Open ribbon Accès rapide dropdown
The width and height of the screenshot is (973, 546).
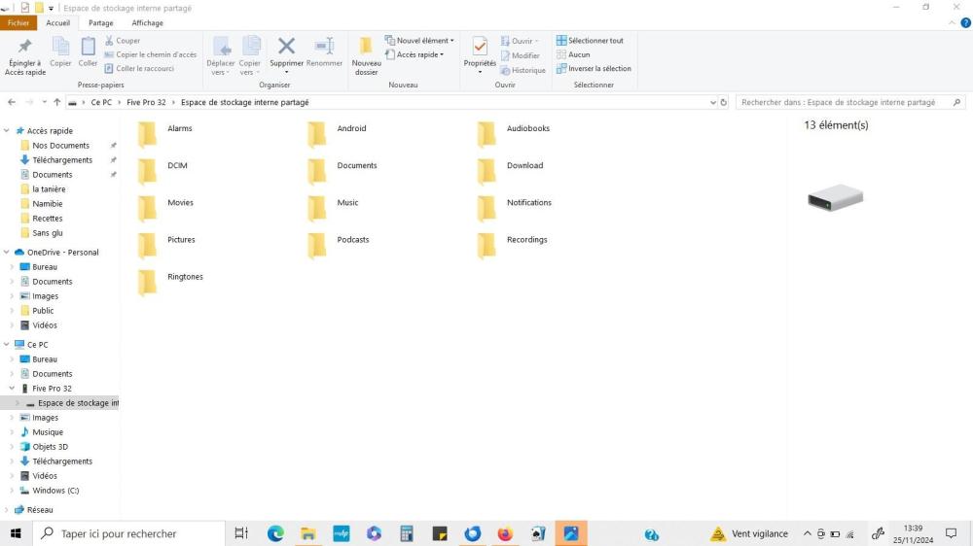(x=414, y=54)
